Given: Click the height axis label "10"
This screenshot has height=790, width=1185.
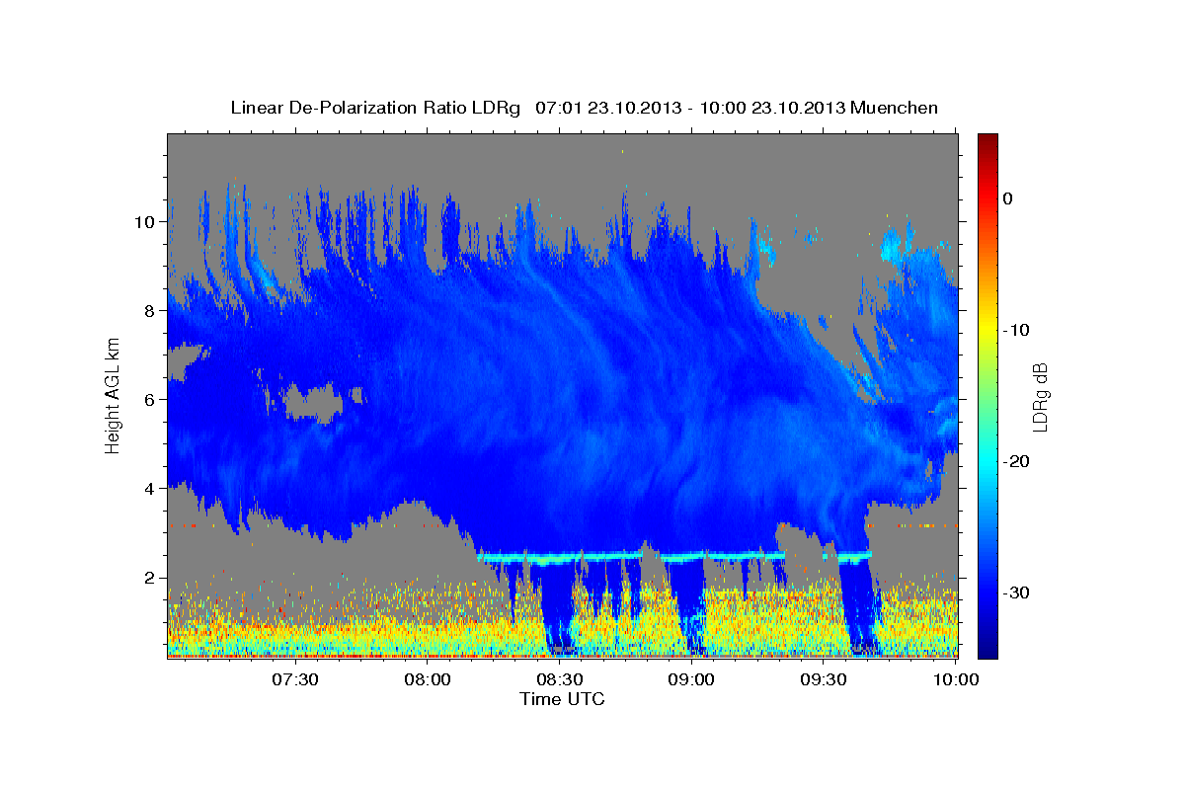Looking at the screenshot, I should click(145, 222).
